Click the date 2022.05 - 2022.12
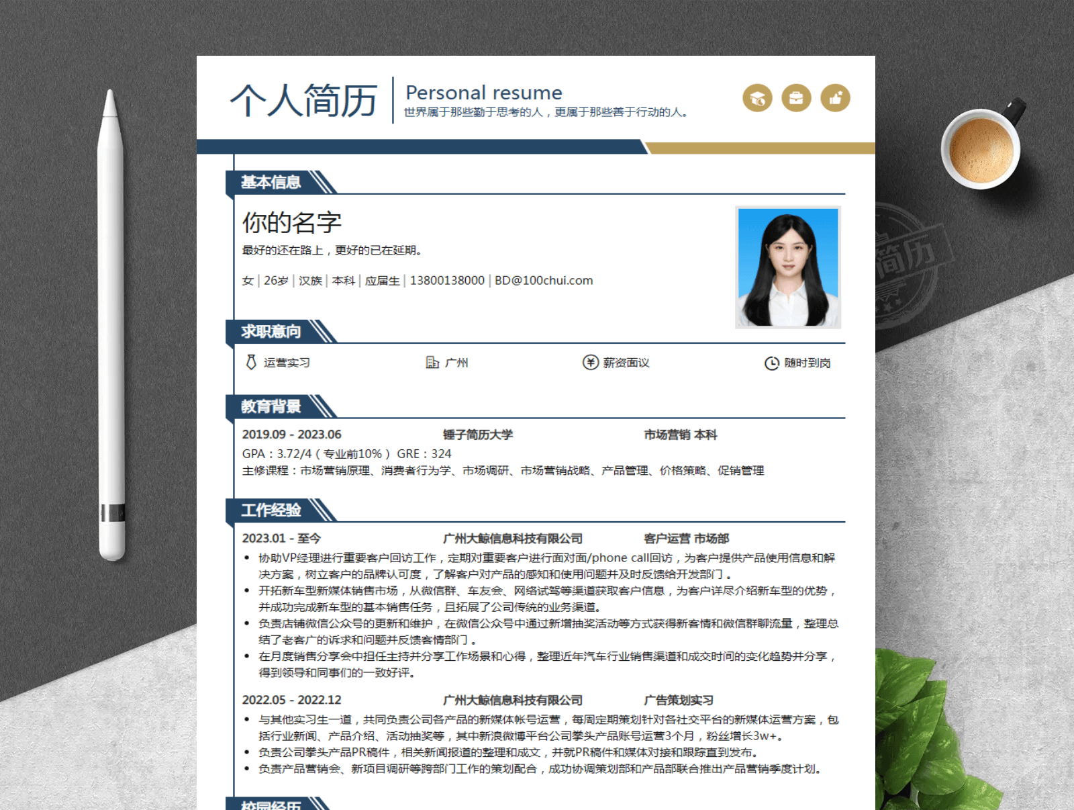The height and width of the screenshot is (810, 1074). [291, 700]
